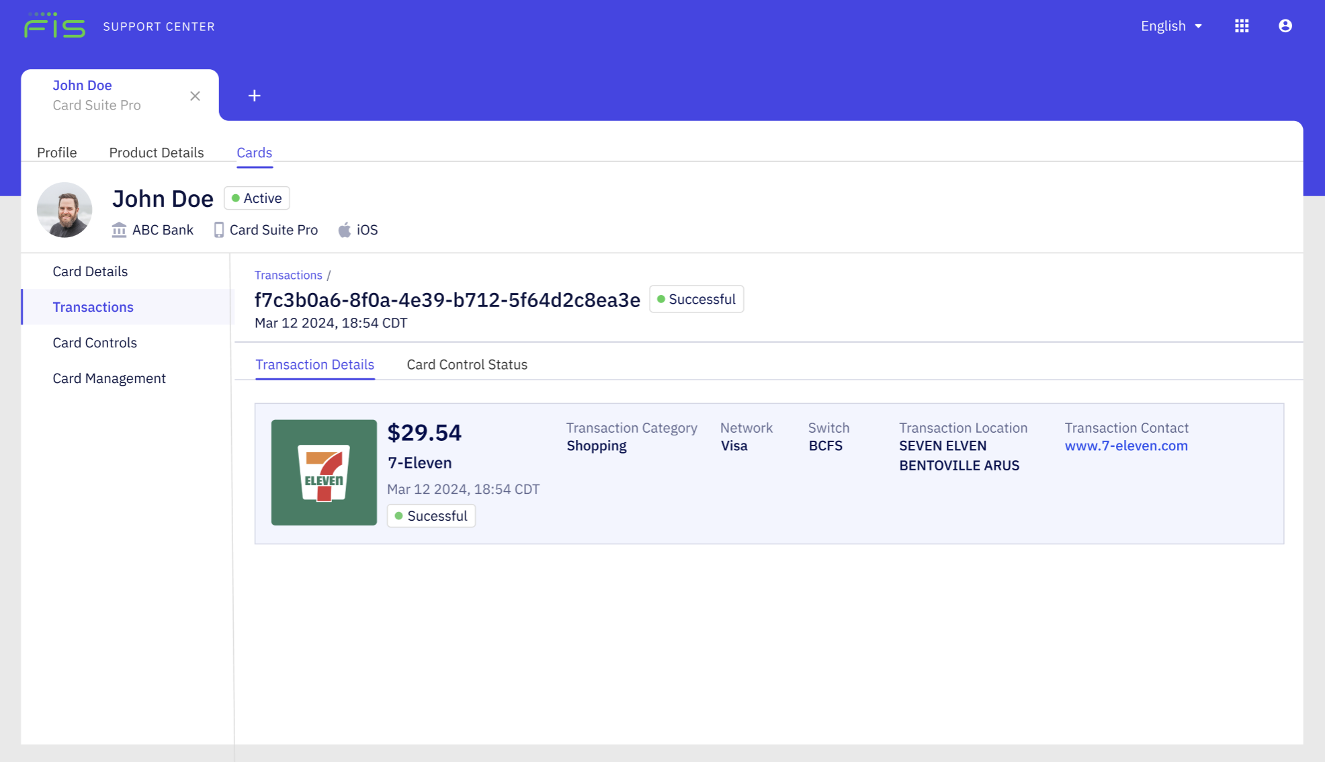This screenshot has height=762, width=1325.
Task: Open Card Details in the sidebar
Action: pos(90,271)
